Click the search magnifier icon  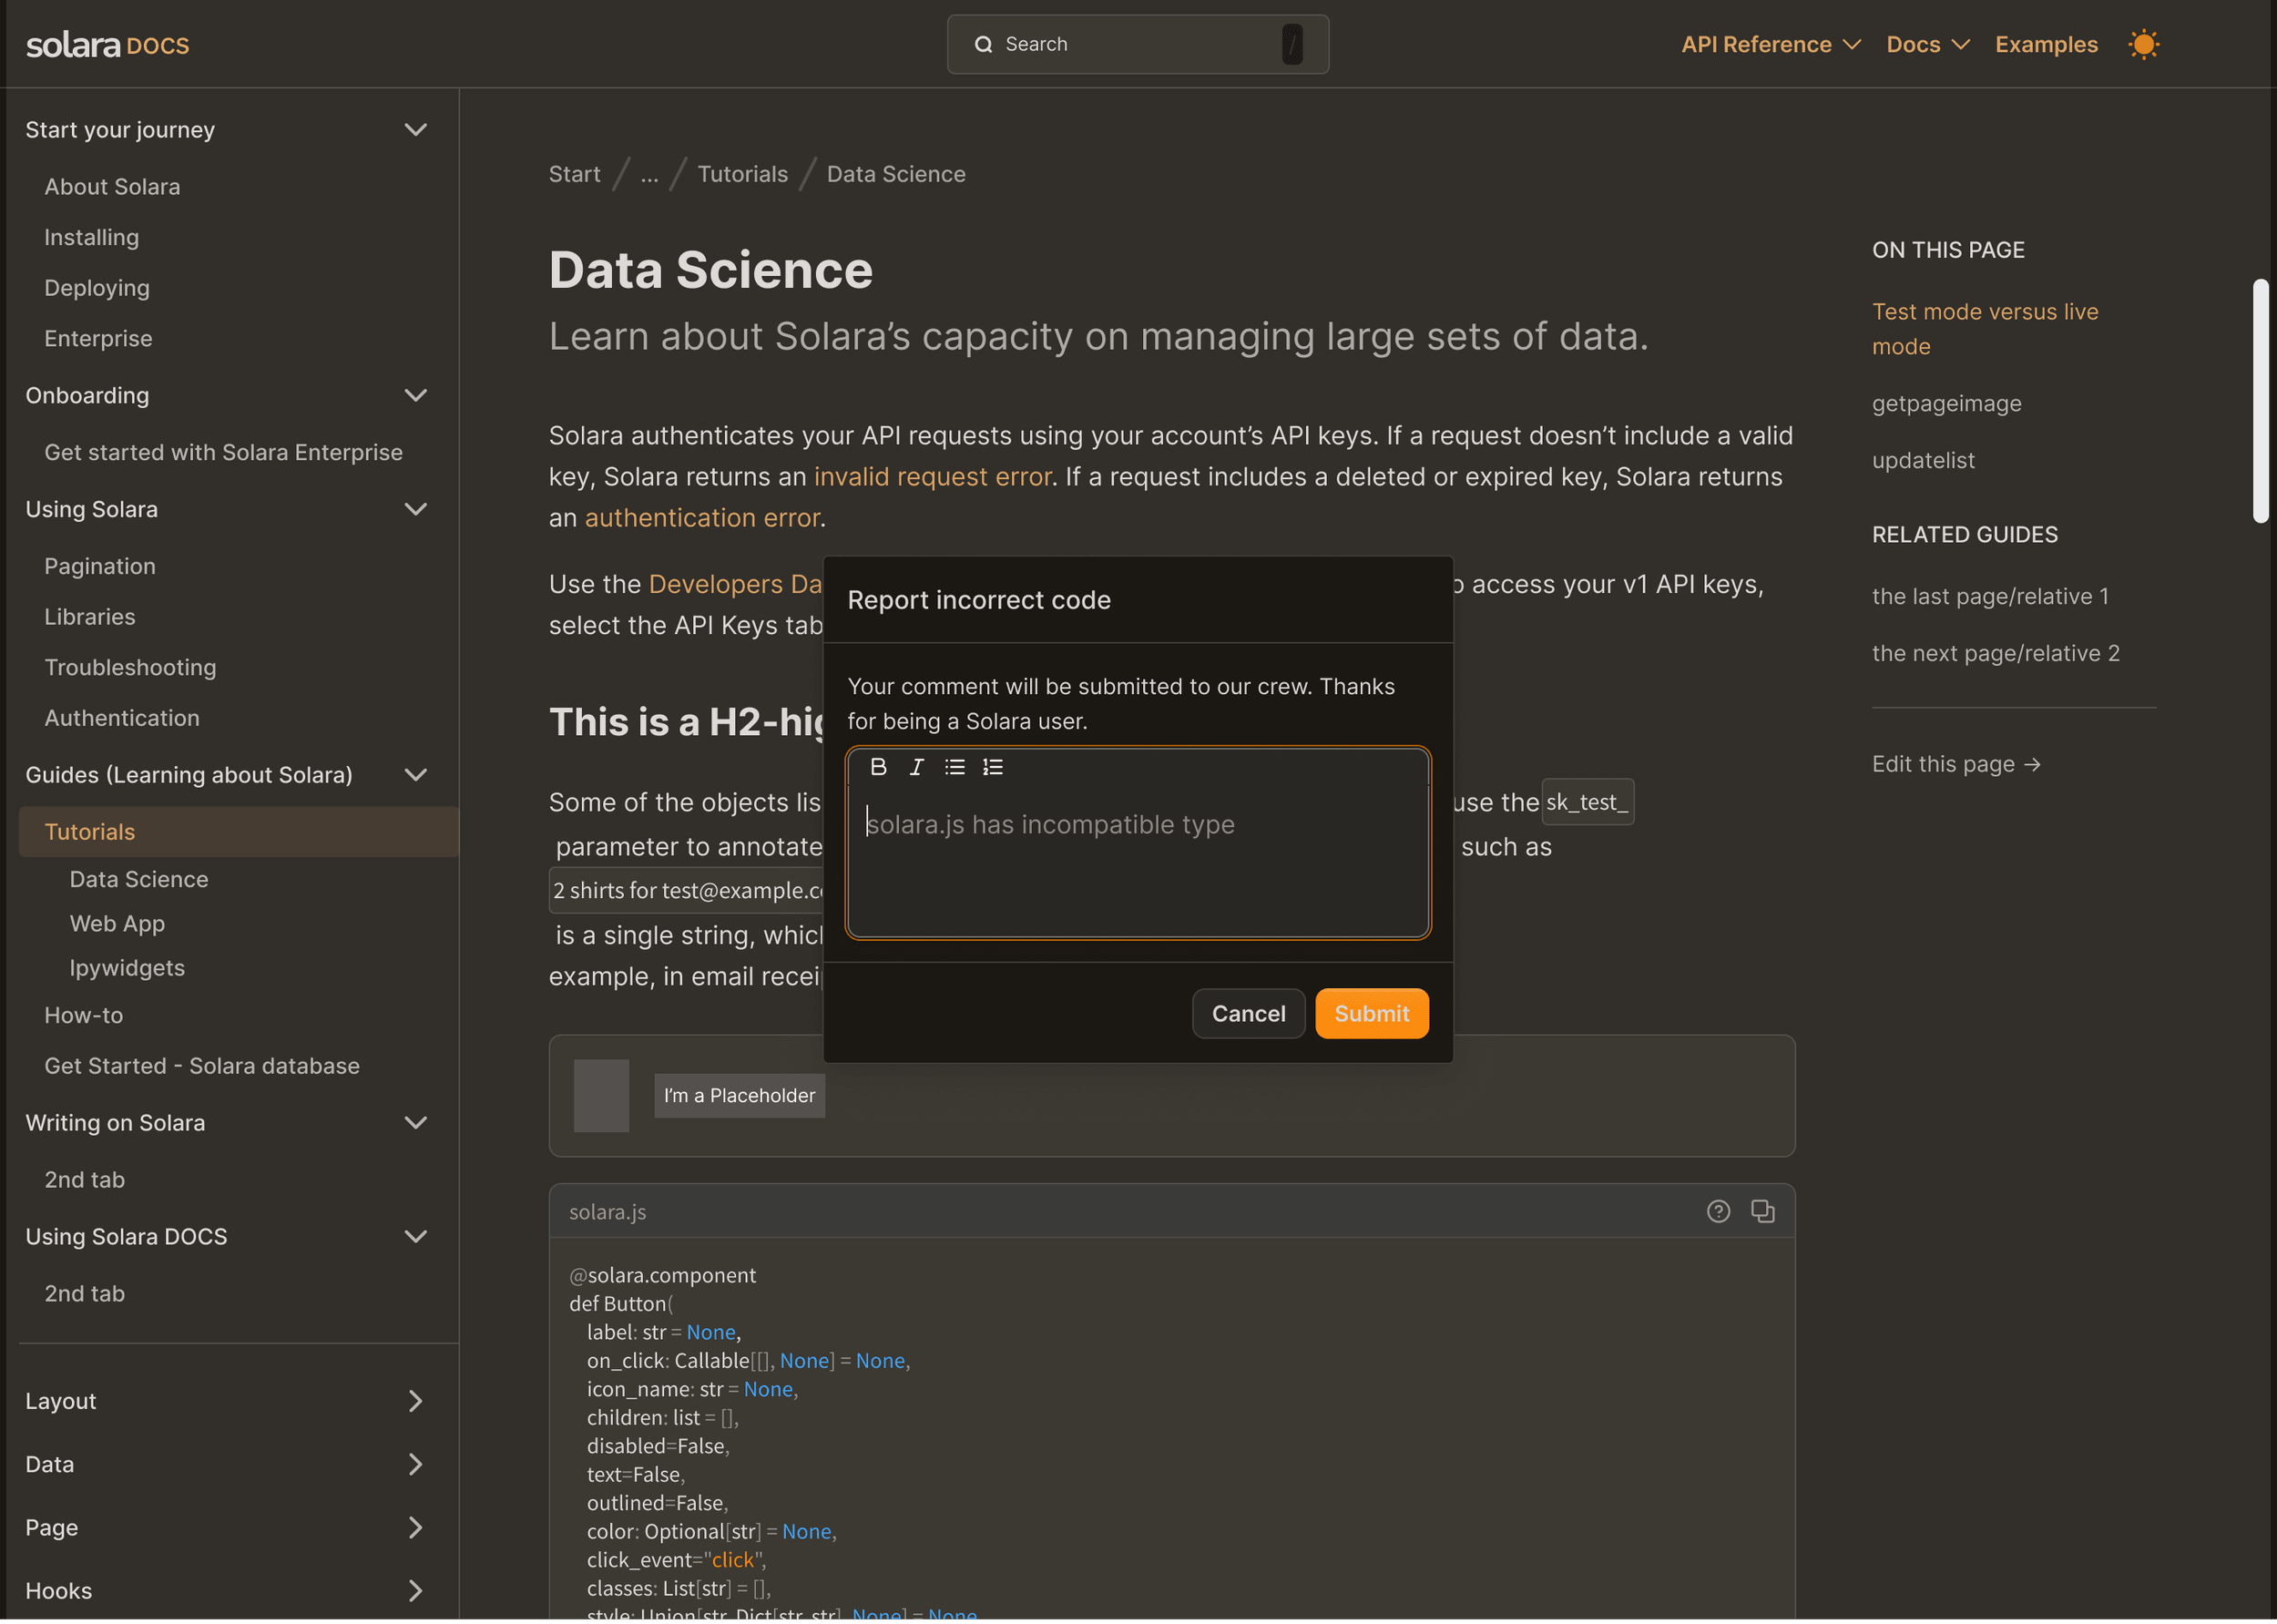983,44
